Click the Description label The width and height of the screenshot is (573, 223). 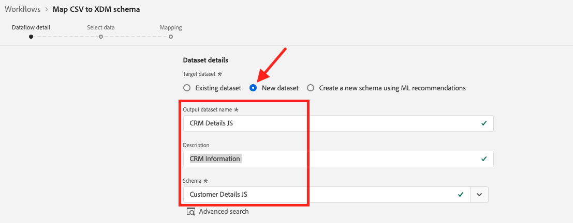click(196, 145)
